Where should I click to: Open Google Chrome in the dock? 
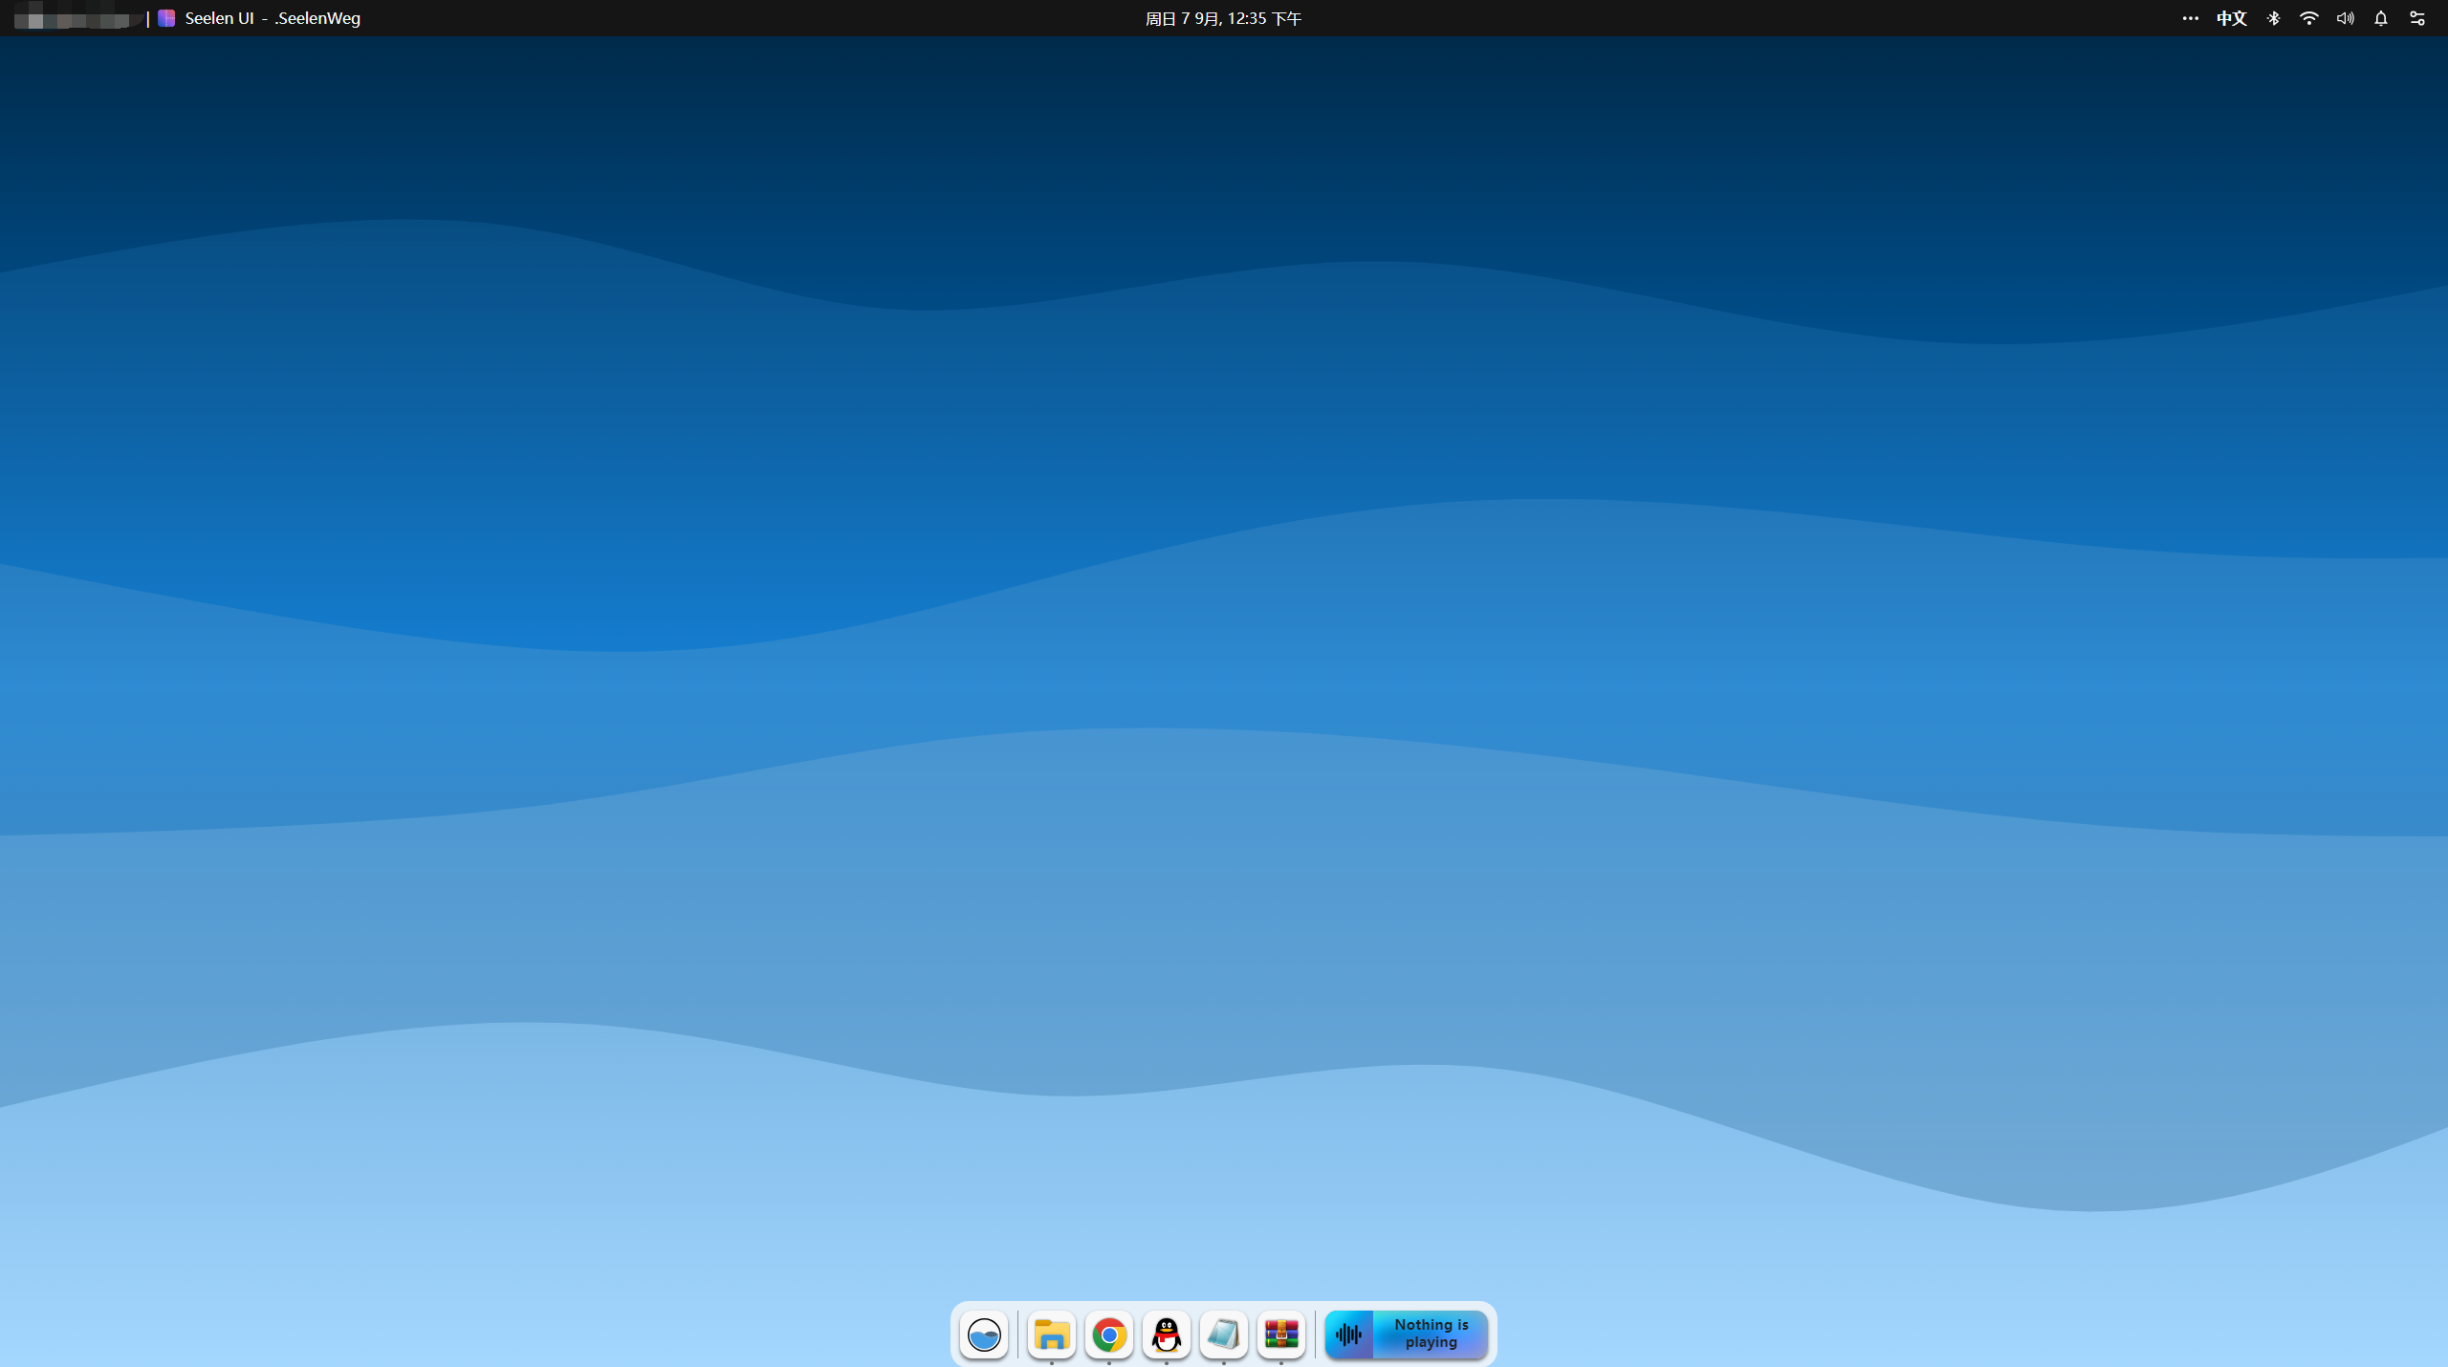coord(1109,1334)
